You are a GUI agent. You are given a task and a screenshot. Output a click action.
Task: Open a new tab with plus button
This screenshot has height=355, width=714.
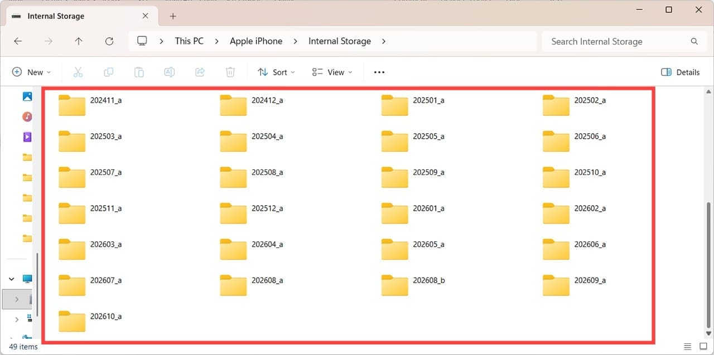pos(173,16)
